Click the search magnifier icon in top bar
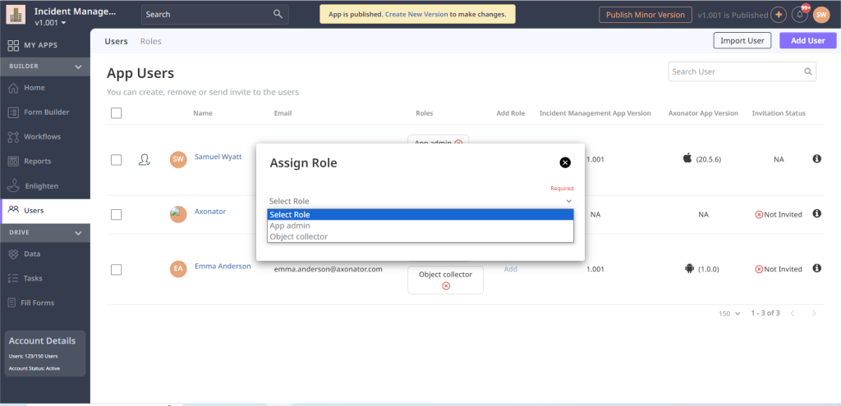The image size is (841, 406). [278, 14]
